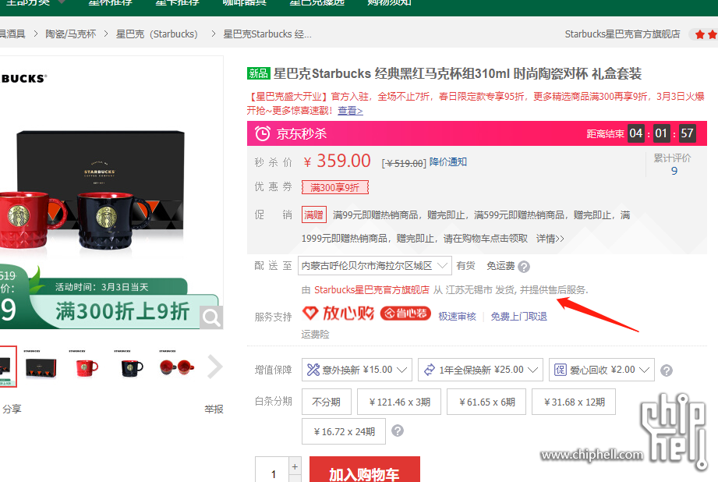Choose ¥121.46 x 3期 installment
The image size is (718, 482).
(x=399, y=402)
